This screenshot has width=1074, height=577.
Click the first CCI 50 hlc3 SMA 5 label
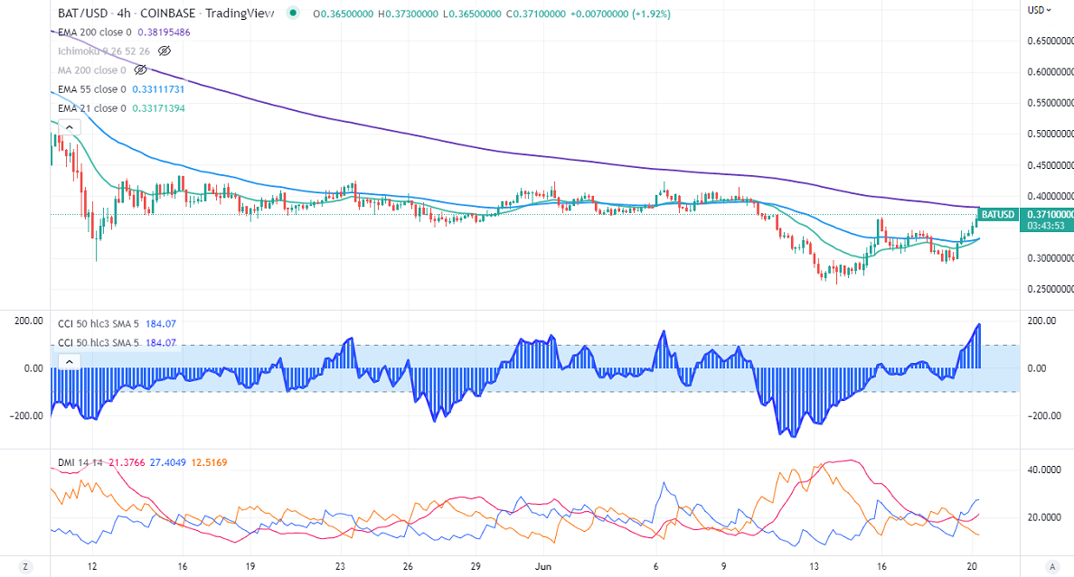coord(98,324)
